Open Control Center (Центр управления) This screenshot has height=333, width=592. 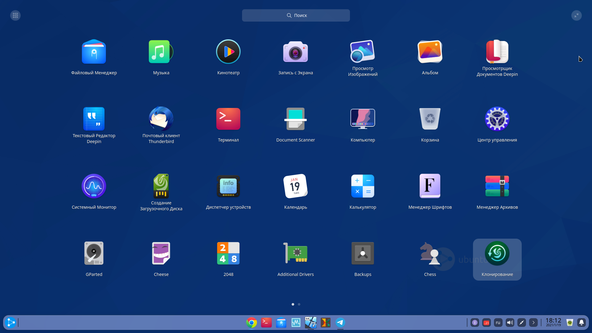click(x=497, y=119)
